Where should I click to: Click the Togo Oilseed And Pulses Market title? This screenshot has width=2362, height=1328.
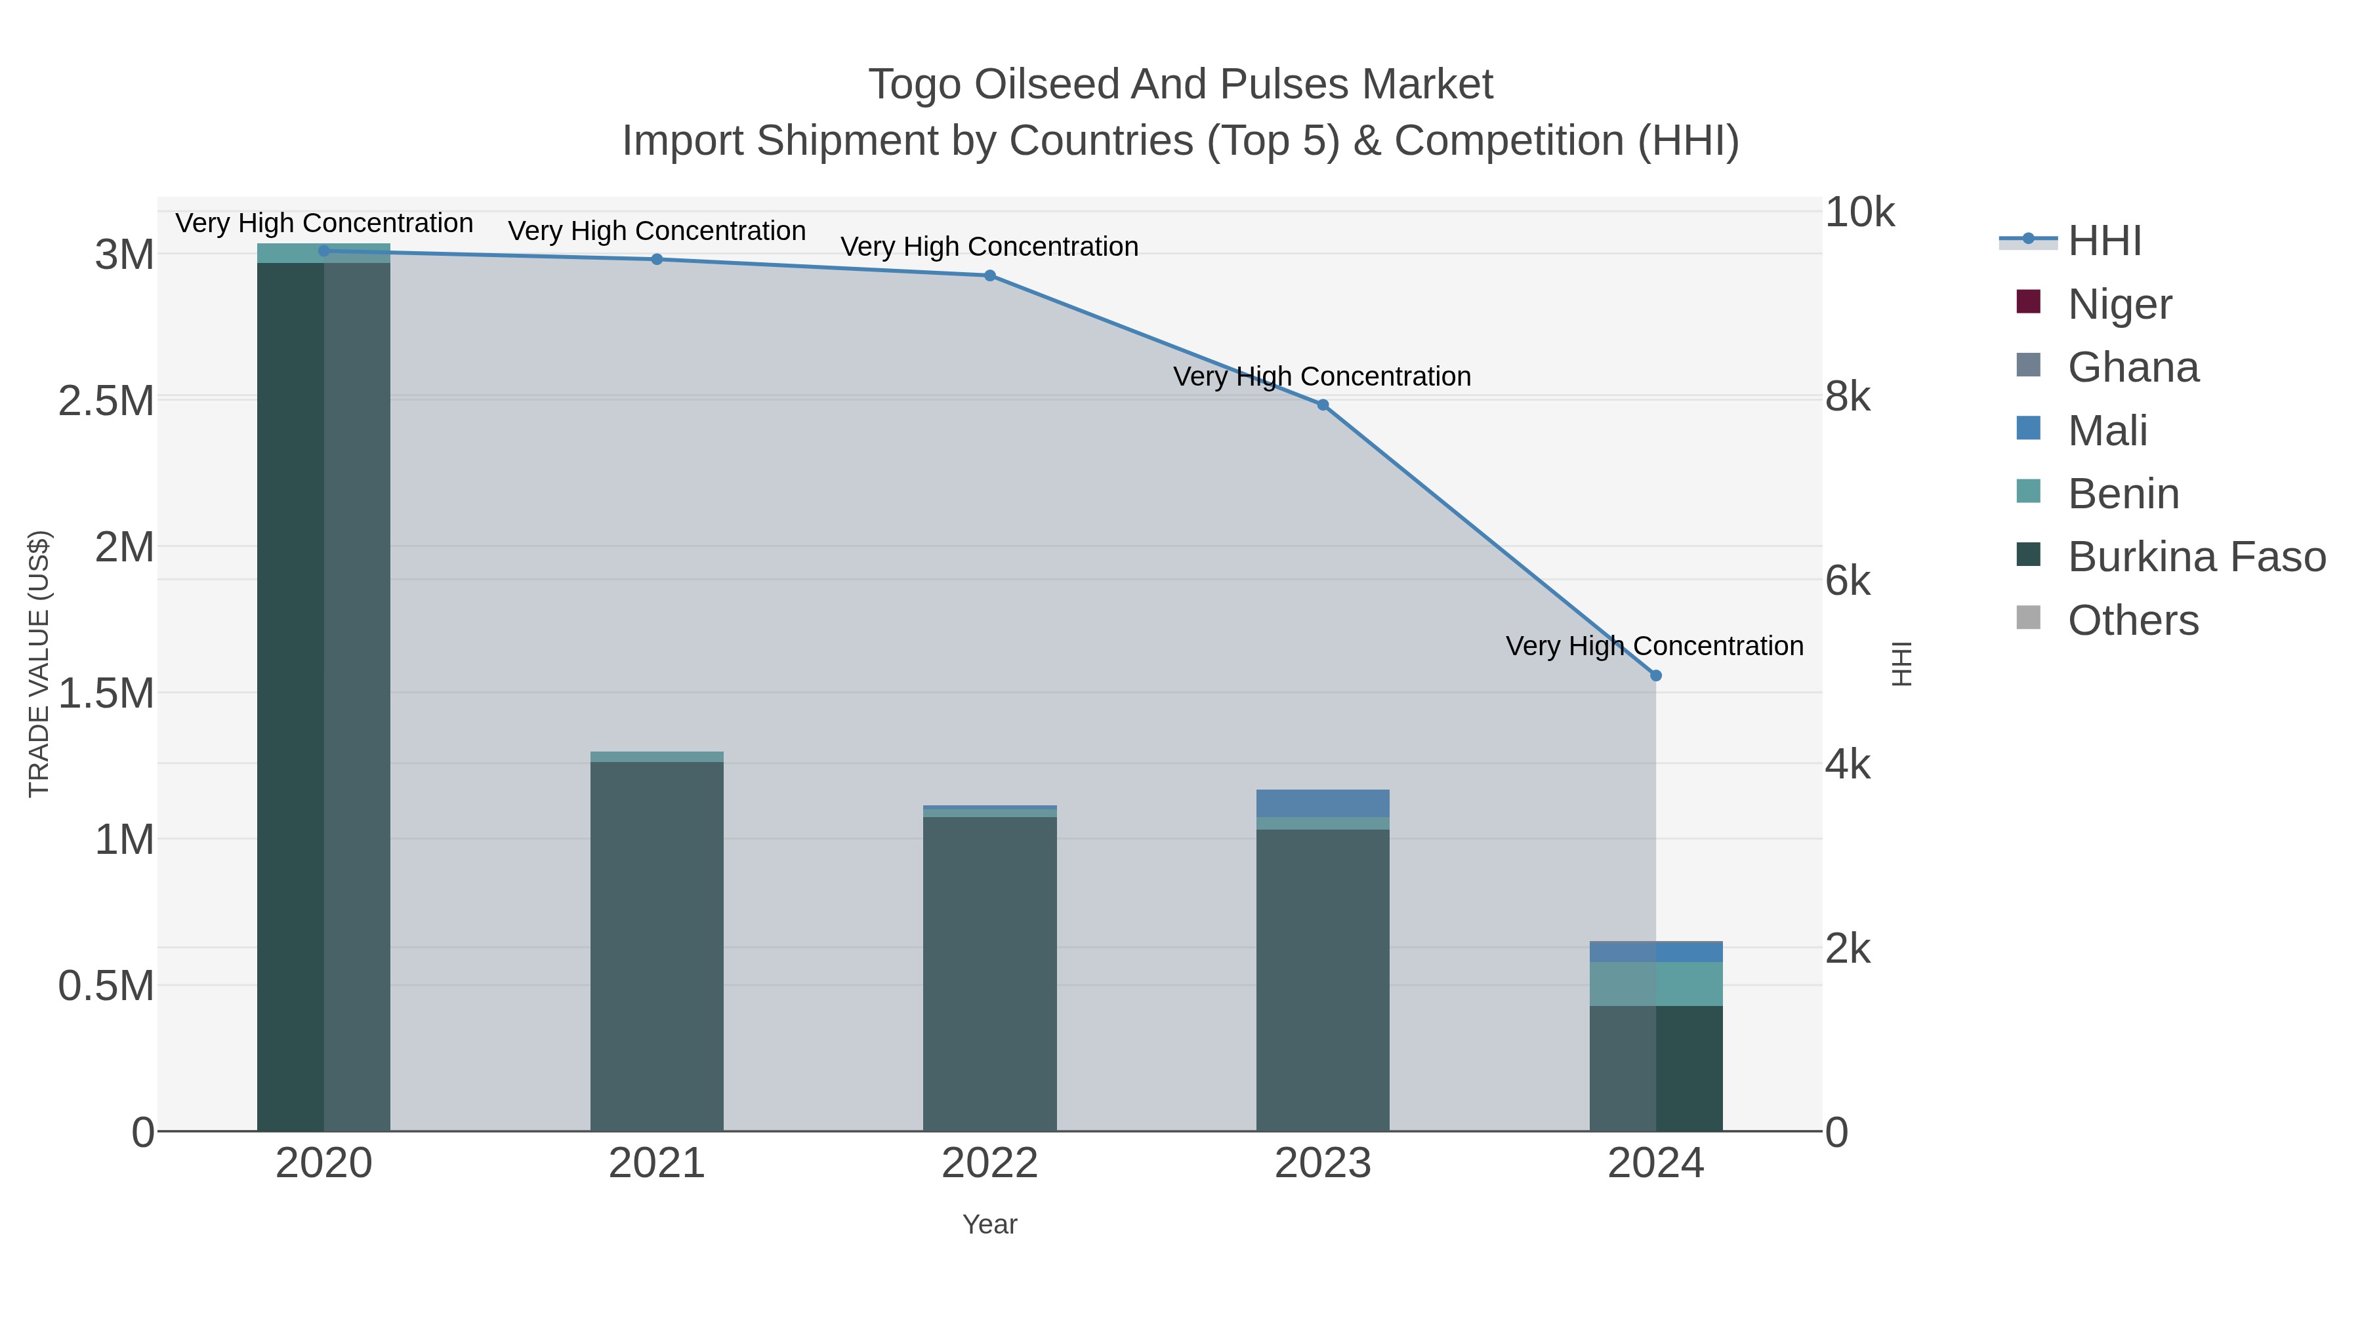1181,85
